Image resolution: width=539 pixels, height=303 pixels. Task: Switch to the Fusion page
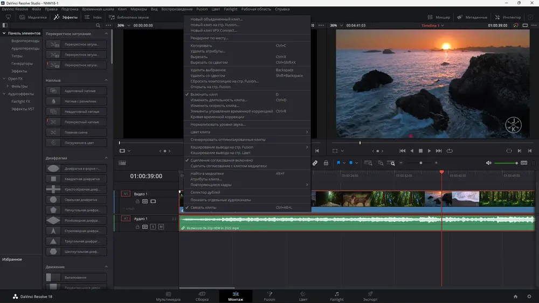click(269, 296)
